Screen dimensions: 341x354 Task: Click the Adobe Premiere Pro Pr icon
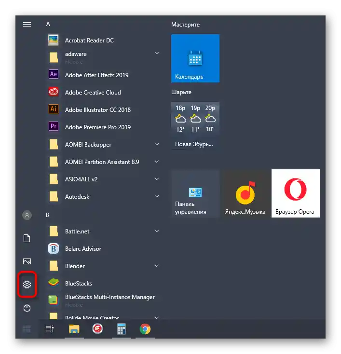[54, 126]
